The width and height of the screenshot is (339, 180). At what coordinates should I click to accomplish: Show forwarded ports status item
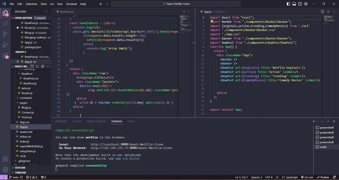[43, 177]
